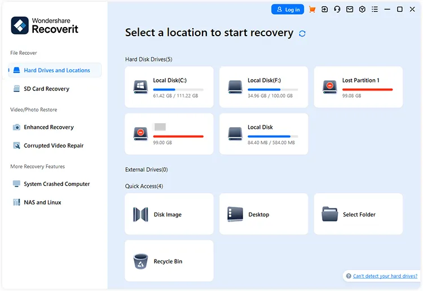
Task: Click the "Hard Disk Drives(5)" heading
Action: click(149, 59)
